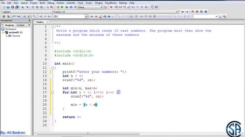Click inside the toolbar search text field

coord(72,16)
